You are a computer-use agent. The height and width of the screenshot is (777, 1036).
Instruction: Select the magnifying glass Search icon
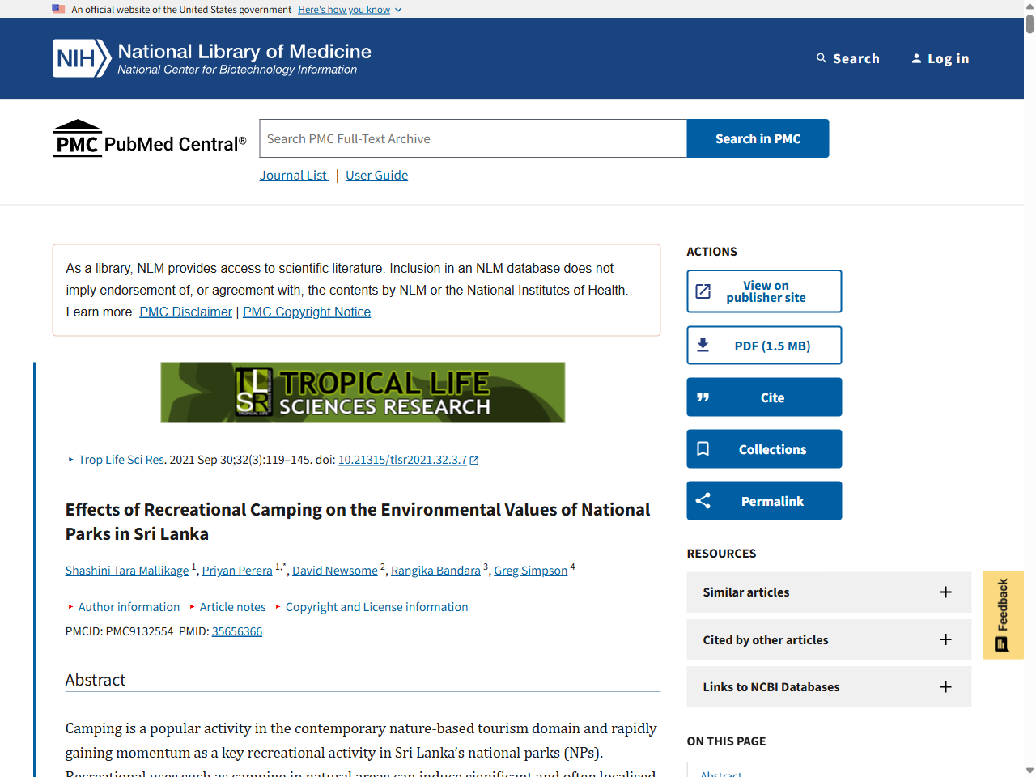point(822,58)
